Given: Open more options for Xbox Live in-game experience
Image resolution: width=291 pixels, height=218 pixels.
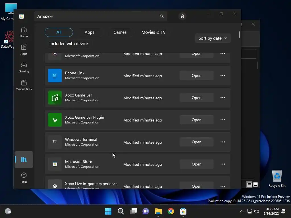Looking at the screenshot, I should click(x=223, y=186).
